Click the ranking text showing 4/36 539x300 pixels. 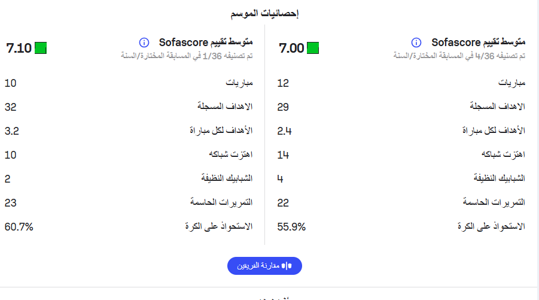coord(461,56)
